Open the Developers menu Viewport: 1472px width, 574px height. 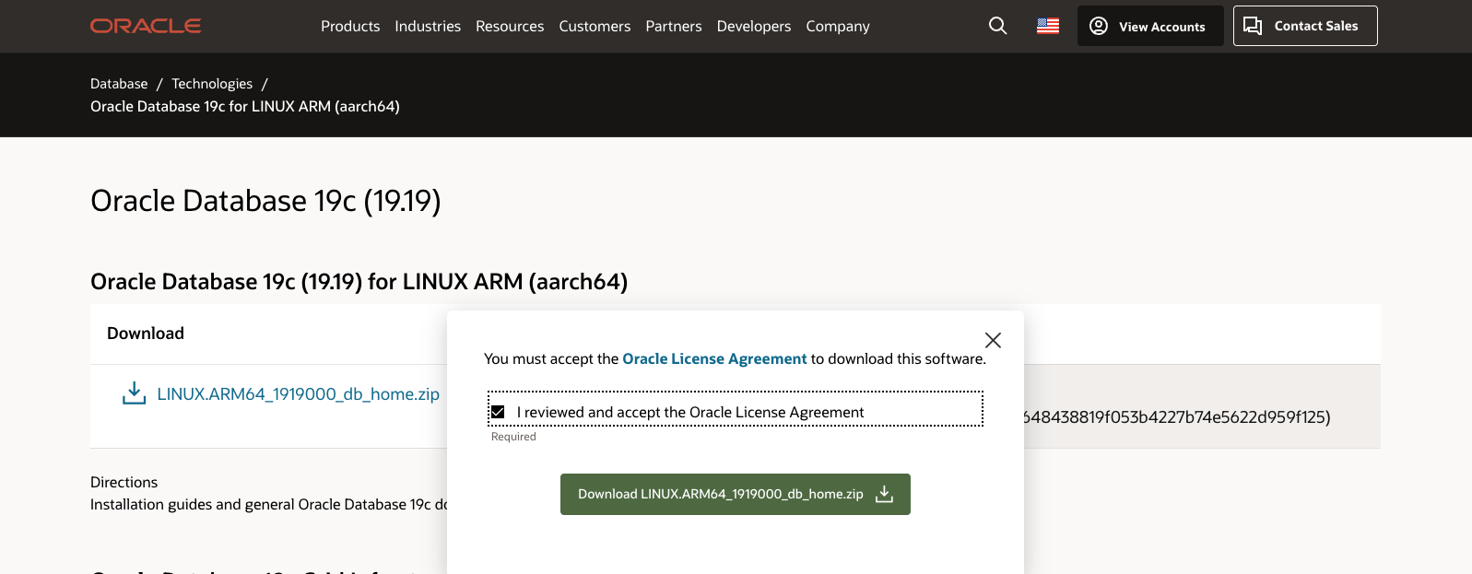point(754,26)
